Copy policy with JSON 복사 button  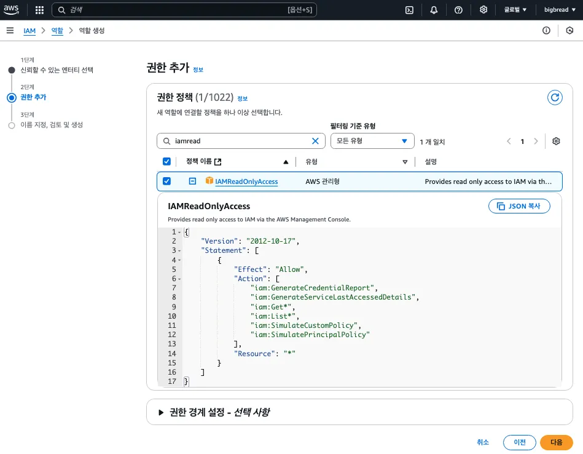[519, 206]
